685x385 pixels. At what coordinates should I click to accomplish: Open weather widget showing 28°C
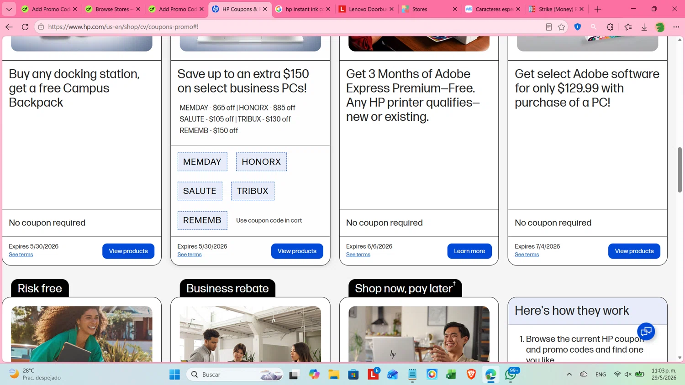(34, 374)
